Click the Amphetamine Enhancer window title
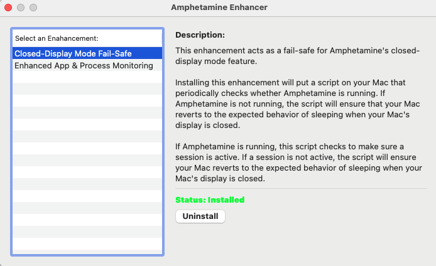Image resolution: width=436 pixels, height=266 pixels. (219, 8)
